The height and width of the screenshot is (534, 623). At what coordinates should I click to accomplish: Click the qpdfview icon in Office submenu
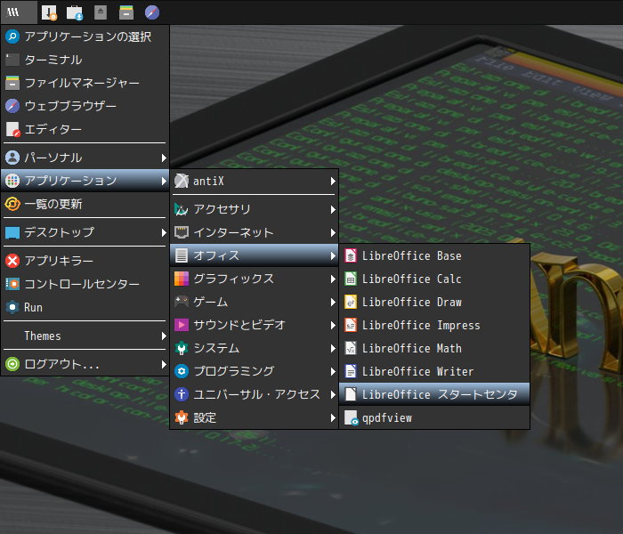pos(351,418)
